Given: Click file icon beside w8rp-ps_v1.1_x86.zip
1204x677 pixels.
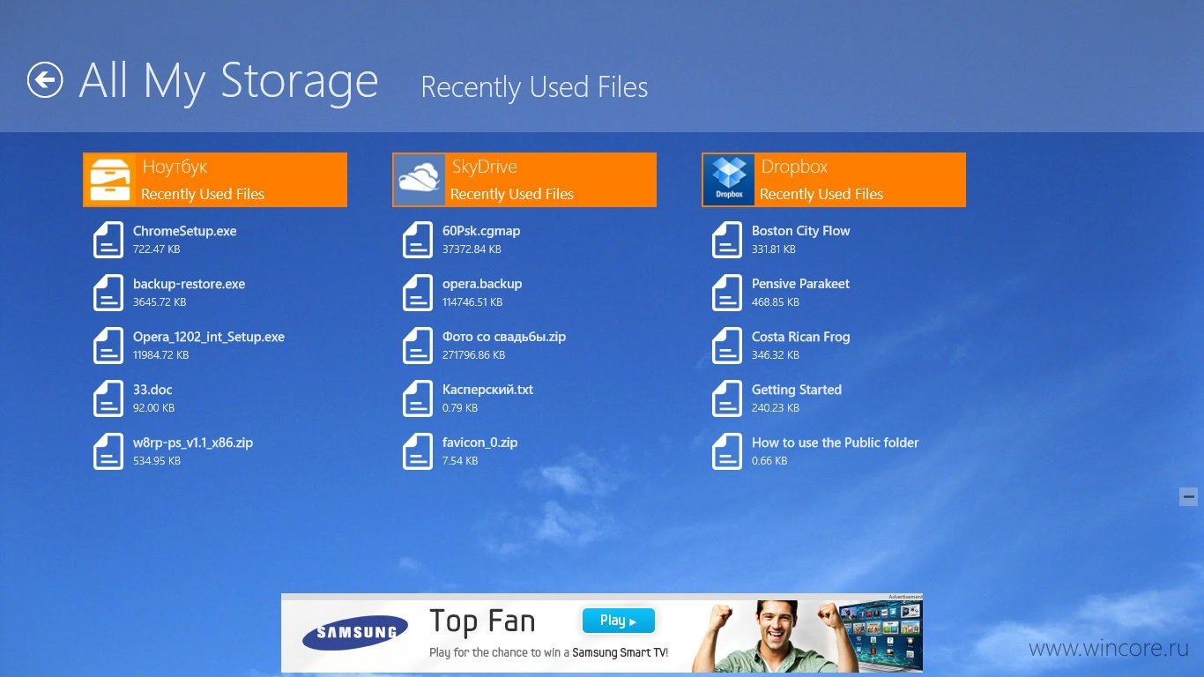Looking at the screenshot, I should click(x=108, y=451).
